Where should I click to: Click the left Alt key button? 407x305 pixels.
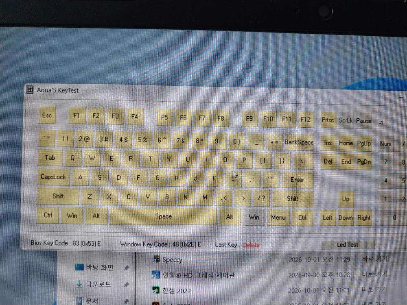click(x=96, y=216)
